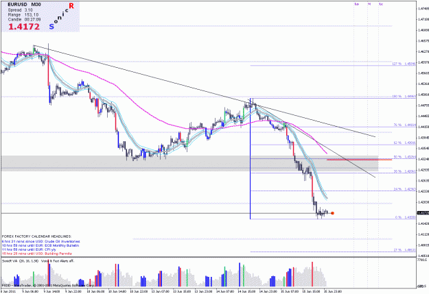Select the 50 % Fibonacci level label

(405, 157)
